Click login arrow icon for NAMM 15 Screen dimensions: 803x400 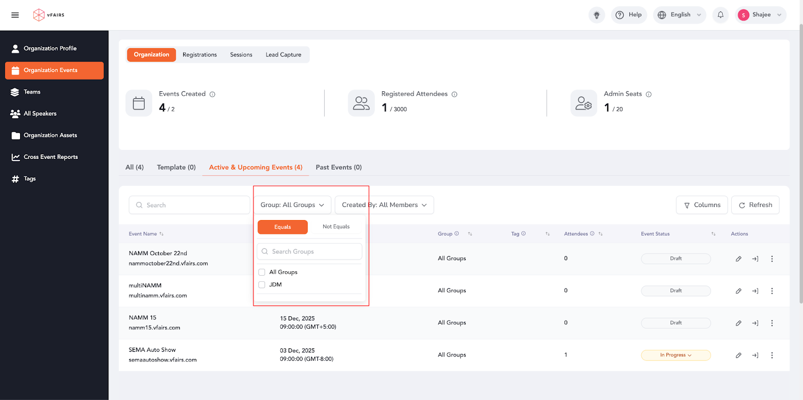point(755,323)
